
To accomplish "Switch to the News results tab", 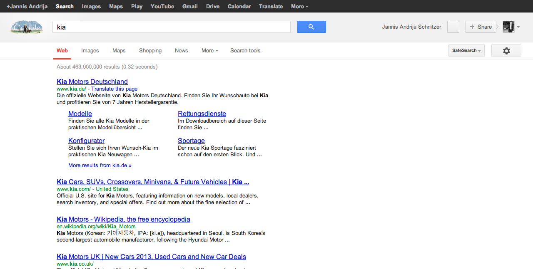I will tap(181, 51).
